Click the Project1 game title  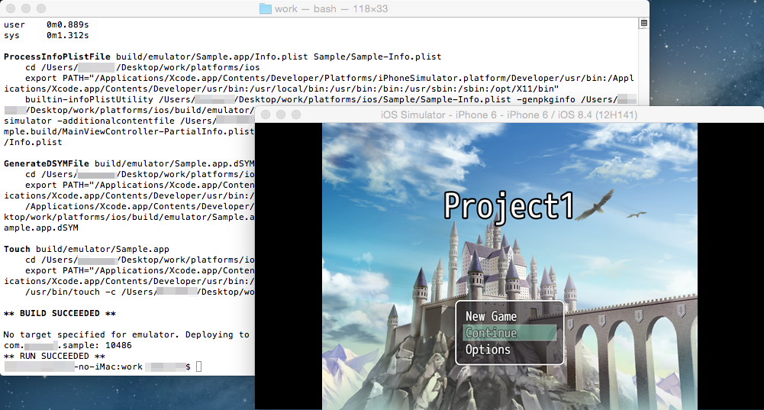coord(508,205)
